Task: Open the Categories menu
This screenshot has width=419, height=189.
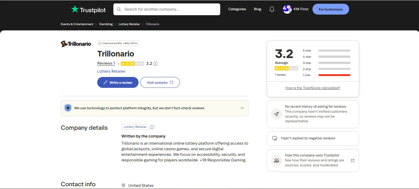Action: coord(237,9)
